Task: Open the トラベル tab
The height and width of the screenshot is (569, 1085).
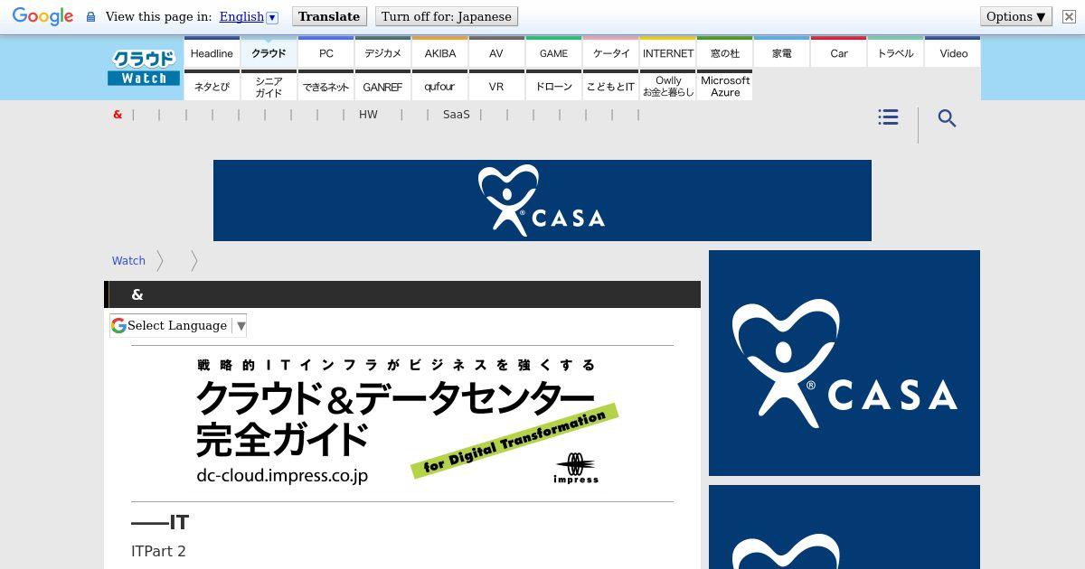Action: coord(896,53)
